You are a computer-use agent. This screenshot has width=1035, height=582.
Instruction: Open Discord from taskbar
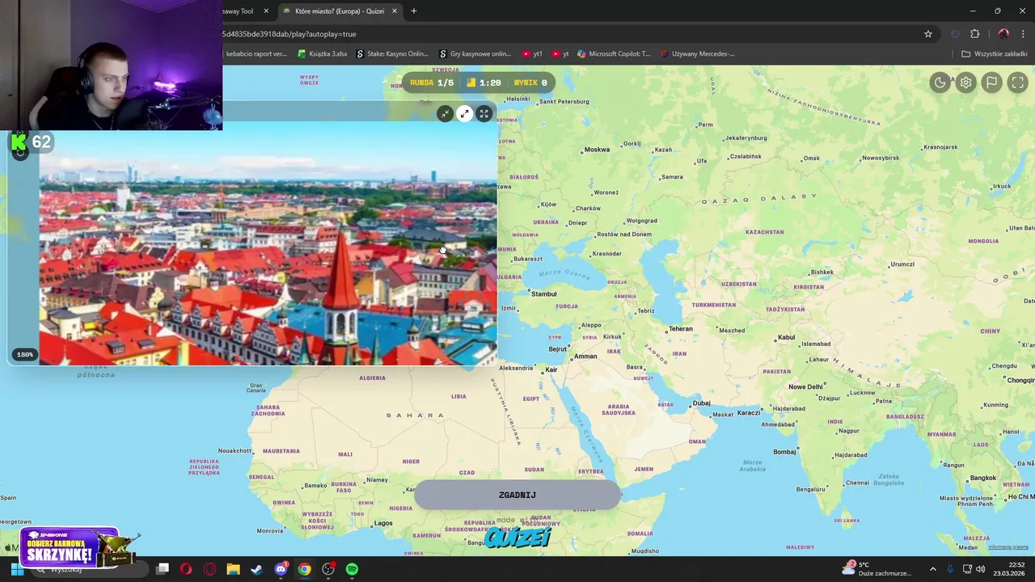click(281, 569)
